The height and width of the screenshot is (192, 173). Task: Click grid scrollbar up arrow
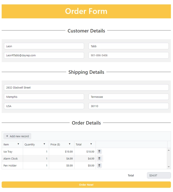[169, 150]
